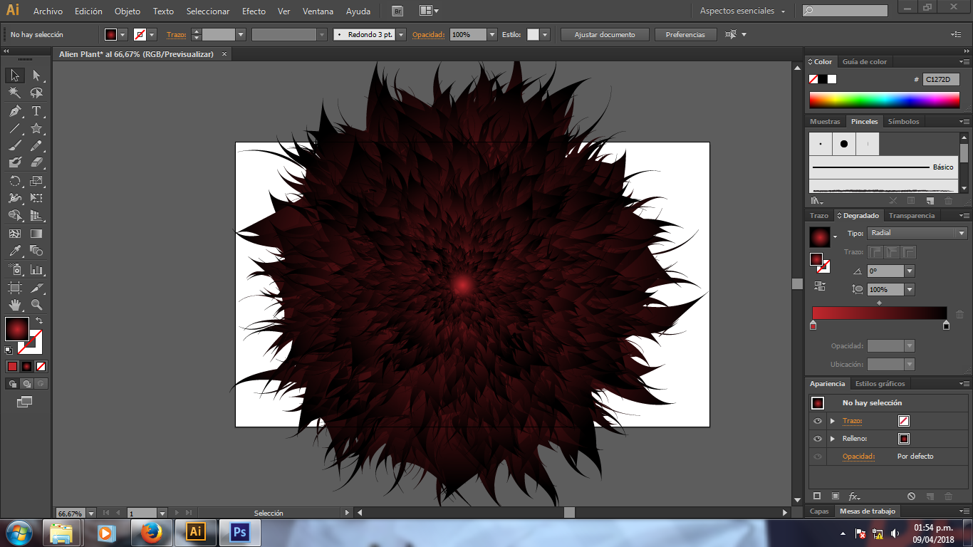Click the Color panel spectrum bar
This screenshot has height=547, width=973.
[885, 100]
